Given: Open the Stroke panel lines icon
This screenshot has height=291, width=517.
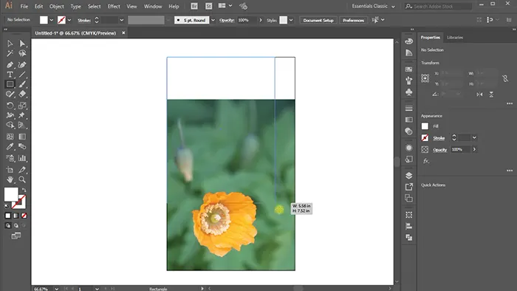Looking at the screenshot, I should pyautogui.click(x=409, y=109).
